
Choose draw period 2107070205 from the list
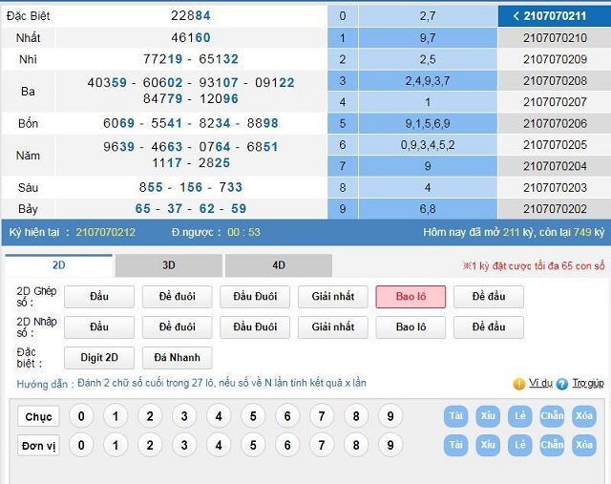(x=555, y=144)
